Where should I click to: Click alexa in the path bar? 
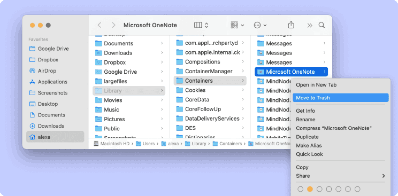170,144
